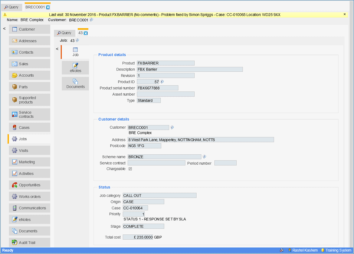Click info icon next to Scheme name
354x254 pixels.
pyautogui.click(x=204, y=157)
